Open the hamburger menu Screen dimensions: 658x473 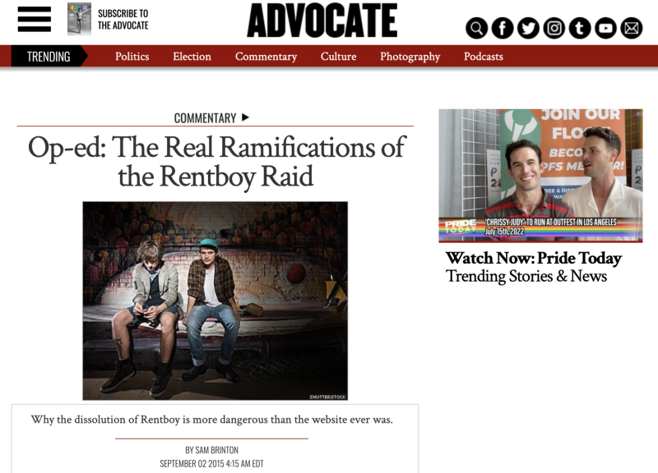pyautogui.click(x=35, y=19)
